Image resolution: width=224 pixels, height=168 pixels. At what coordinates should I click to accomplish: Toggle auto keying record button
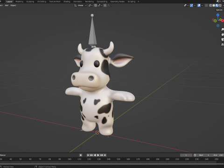pyautogui.click(x=81, y=155)
